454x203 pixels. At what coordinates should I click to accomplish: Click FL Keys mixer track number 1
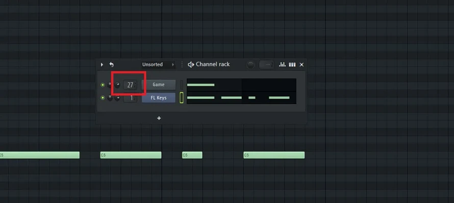pos(130,98)
